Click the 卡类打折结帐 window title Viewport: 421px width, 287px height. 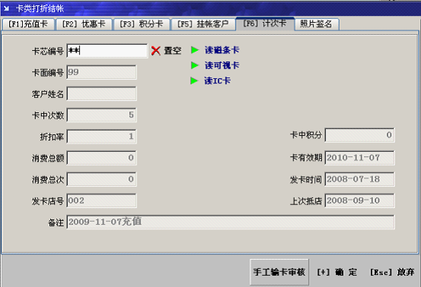[40, 8]
